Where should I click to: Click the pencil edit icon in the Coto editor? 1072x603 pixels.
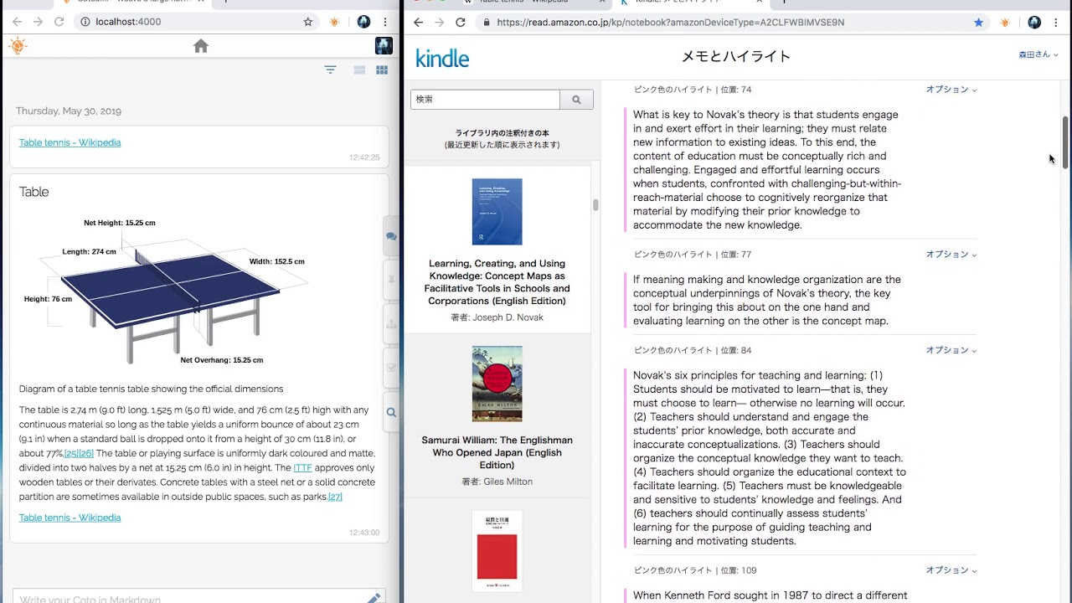(x=374, y=598)
